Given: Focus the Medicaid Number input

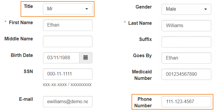Looking at the screenshot, I should [x=186, y=74].
